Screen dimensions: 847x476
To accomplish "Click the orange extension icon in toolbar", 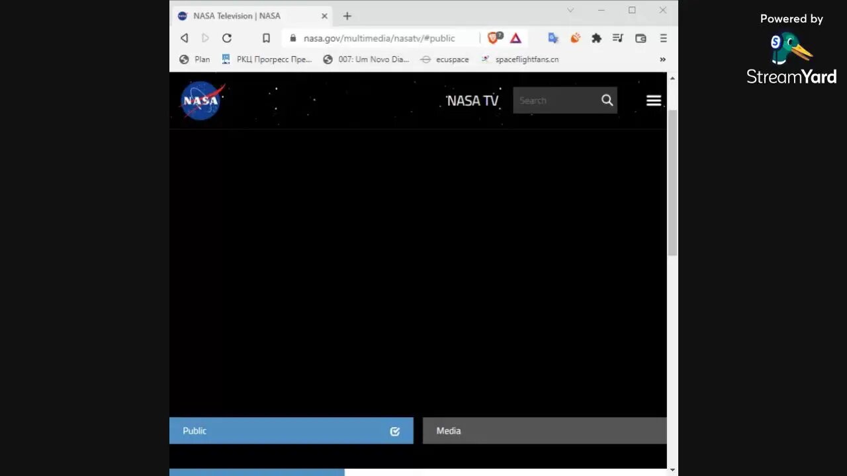I will (575, 38).
